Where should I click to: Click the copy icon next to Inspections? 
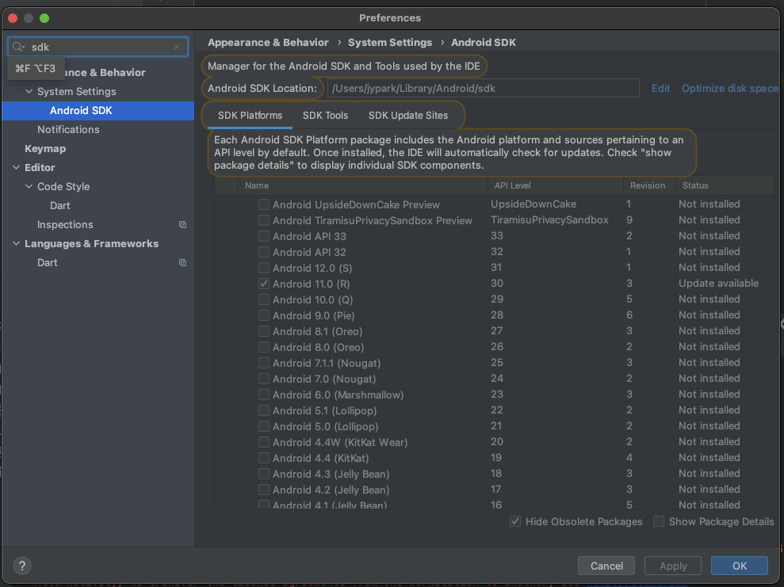point(182,225)
